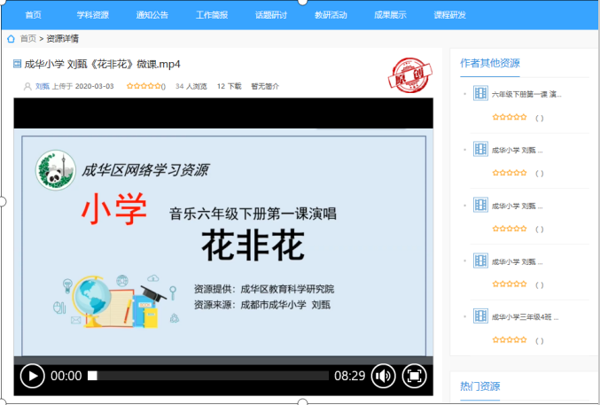Click the home icon in the breadcrumb
Image resolution: width=600 pixels, height=405 pixels.
(x=11, y=39)
